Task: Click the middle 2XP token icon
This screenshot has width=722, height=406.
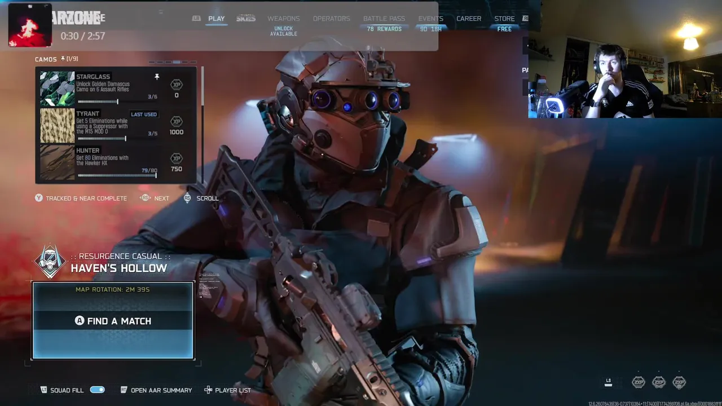Action: [x=659, y=382]
